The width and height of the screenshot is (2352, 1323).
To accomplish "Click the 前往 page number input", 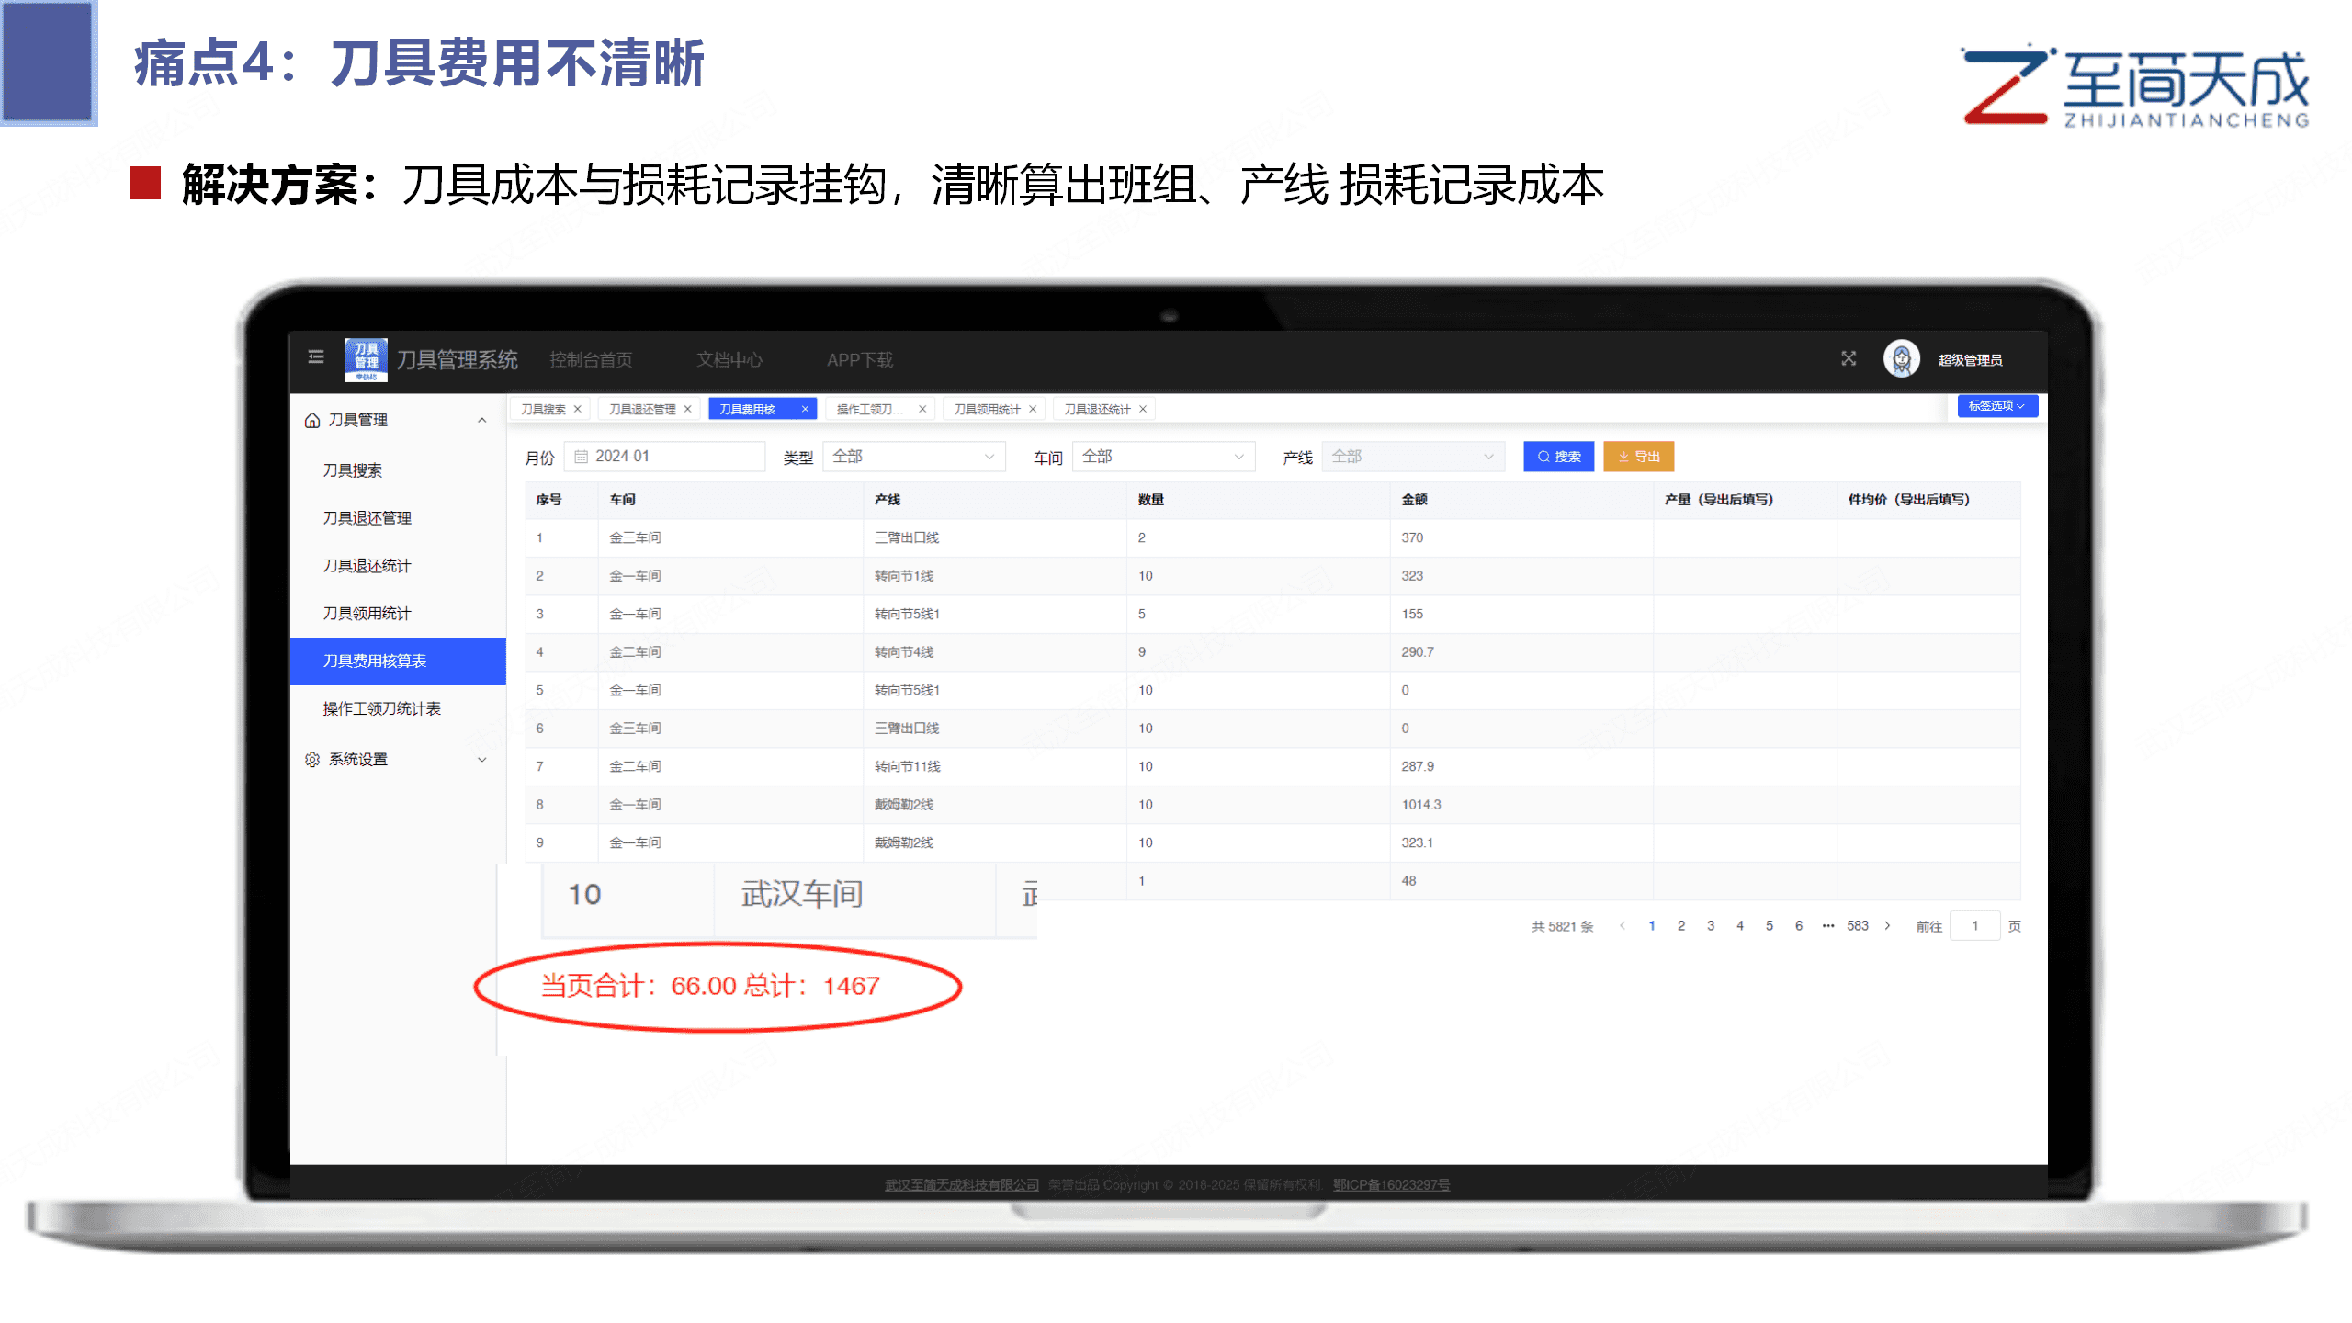I will (x=1973, y=926).
